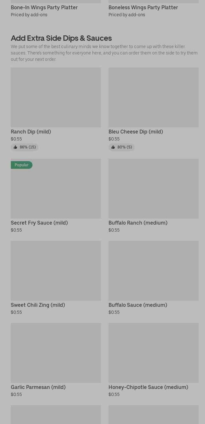This screenshot has height=424, width=205.
Task: Choose the Buffalo Sauce (medium) image
Action: tap(153, 270)
